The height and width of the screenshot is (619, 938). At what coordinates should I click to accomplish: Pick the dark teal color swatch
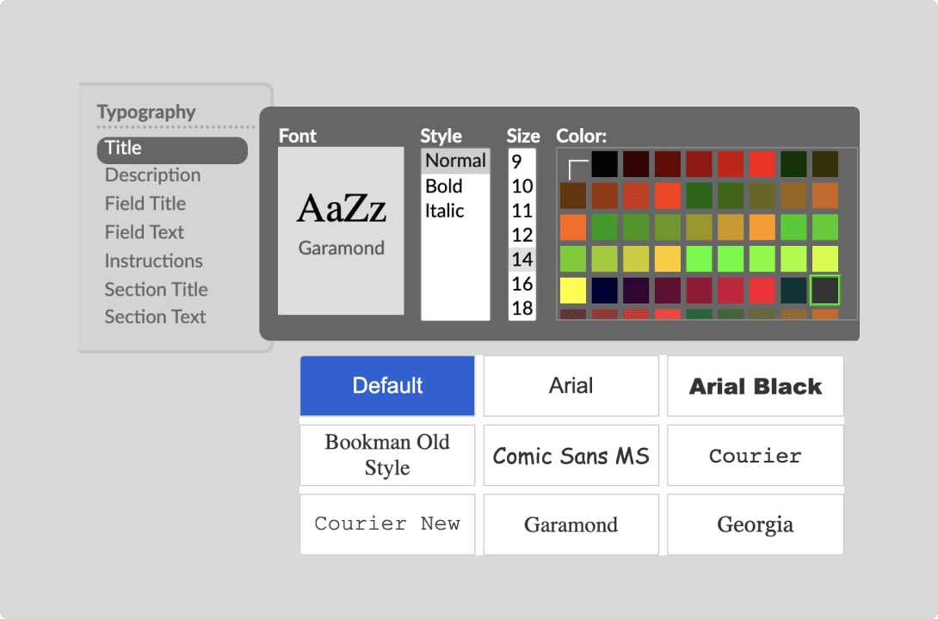pyautogui.click(x=793, y=291)
